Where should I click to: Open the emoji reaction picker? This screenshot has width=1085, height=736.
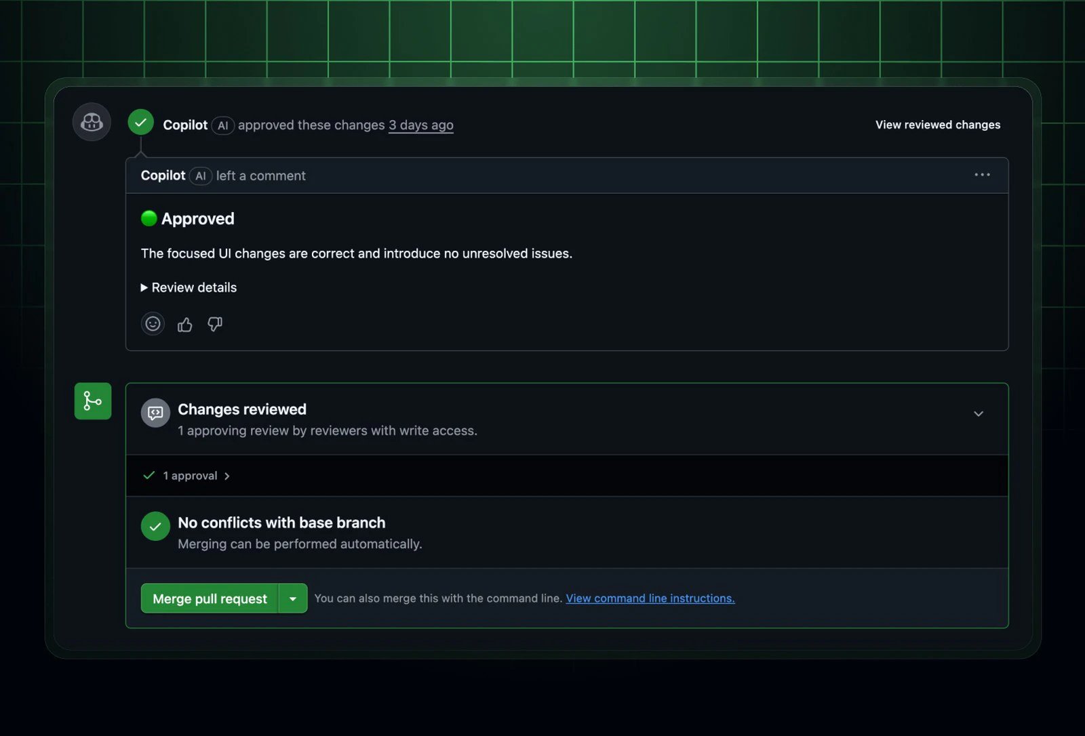pyautogui.click(x=153, y=324)
